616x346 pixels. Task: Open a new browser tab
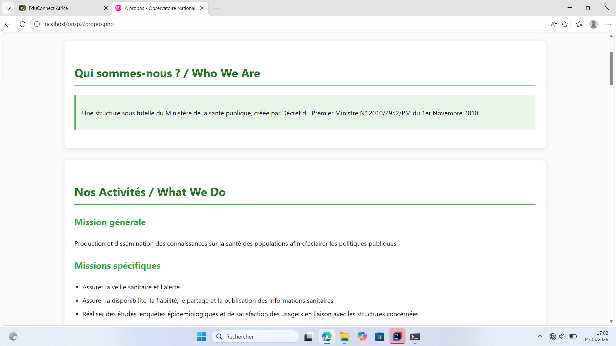pyautogui.click(x=216, y=8)
